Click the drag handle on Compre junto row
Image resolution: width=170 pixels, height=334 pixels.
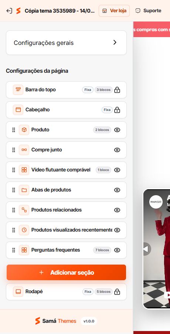(14, 150)
